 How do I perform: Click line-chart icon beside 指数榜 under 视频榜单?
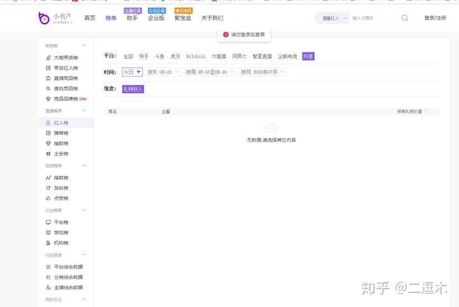point(48,177)
